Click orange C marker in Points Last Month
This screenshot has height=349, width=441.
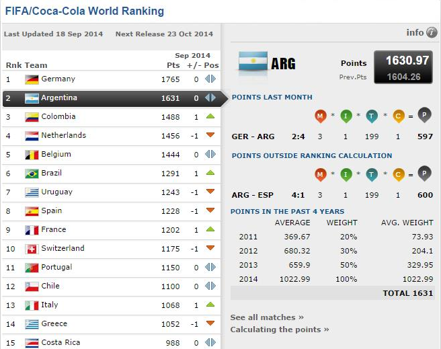point(398,116)
